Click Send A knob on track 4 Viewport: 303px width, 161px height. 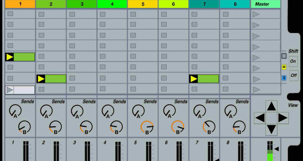[x=108, y=111]
